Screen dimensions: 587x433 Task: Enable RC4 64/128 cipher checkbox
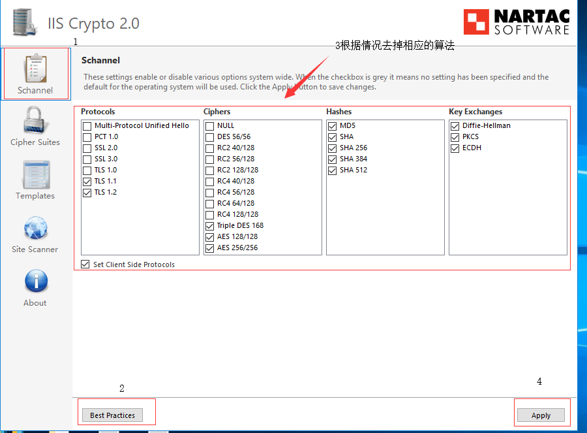pyautogui.click(x=209, y=204)
